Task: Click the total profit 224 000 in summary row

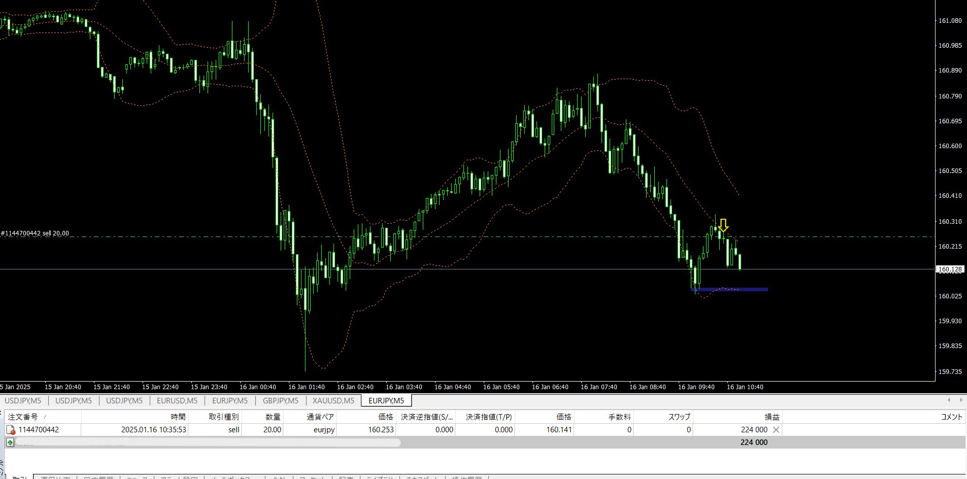Action: (754, 442)
